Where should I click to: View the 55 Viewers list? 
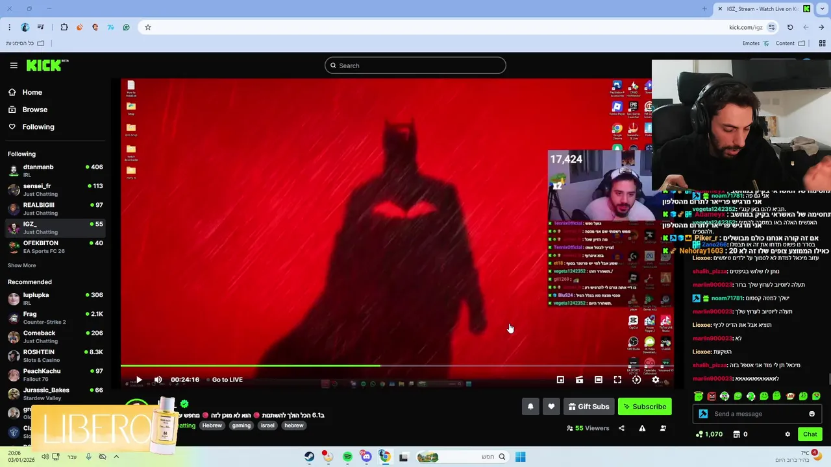tap(588, 428)
